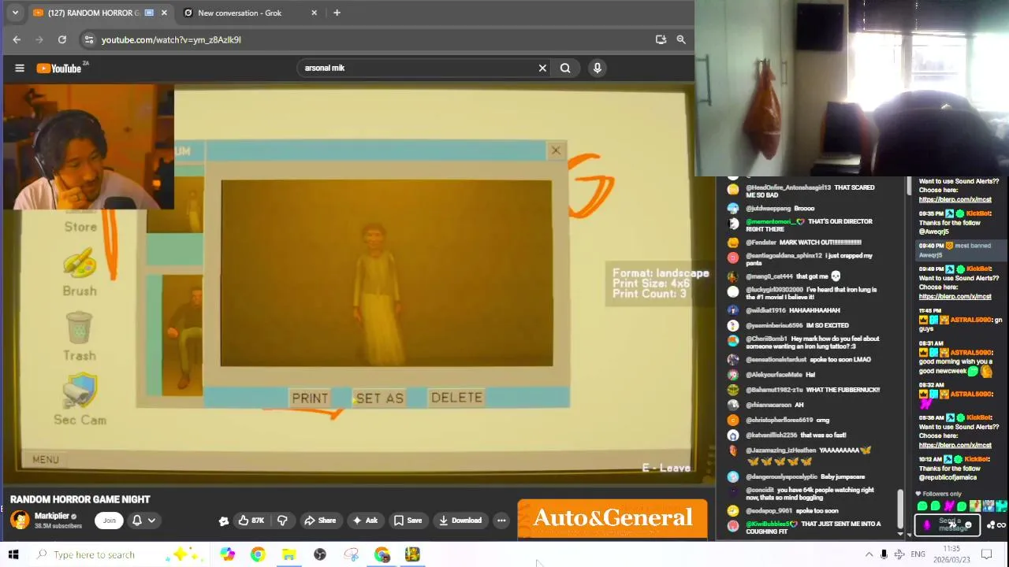Clear the 'arsenal mik' search text
The height and width of the screenshot is (567, 1009).
(542, 68)
